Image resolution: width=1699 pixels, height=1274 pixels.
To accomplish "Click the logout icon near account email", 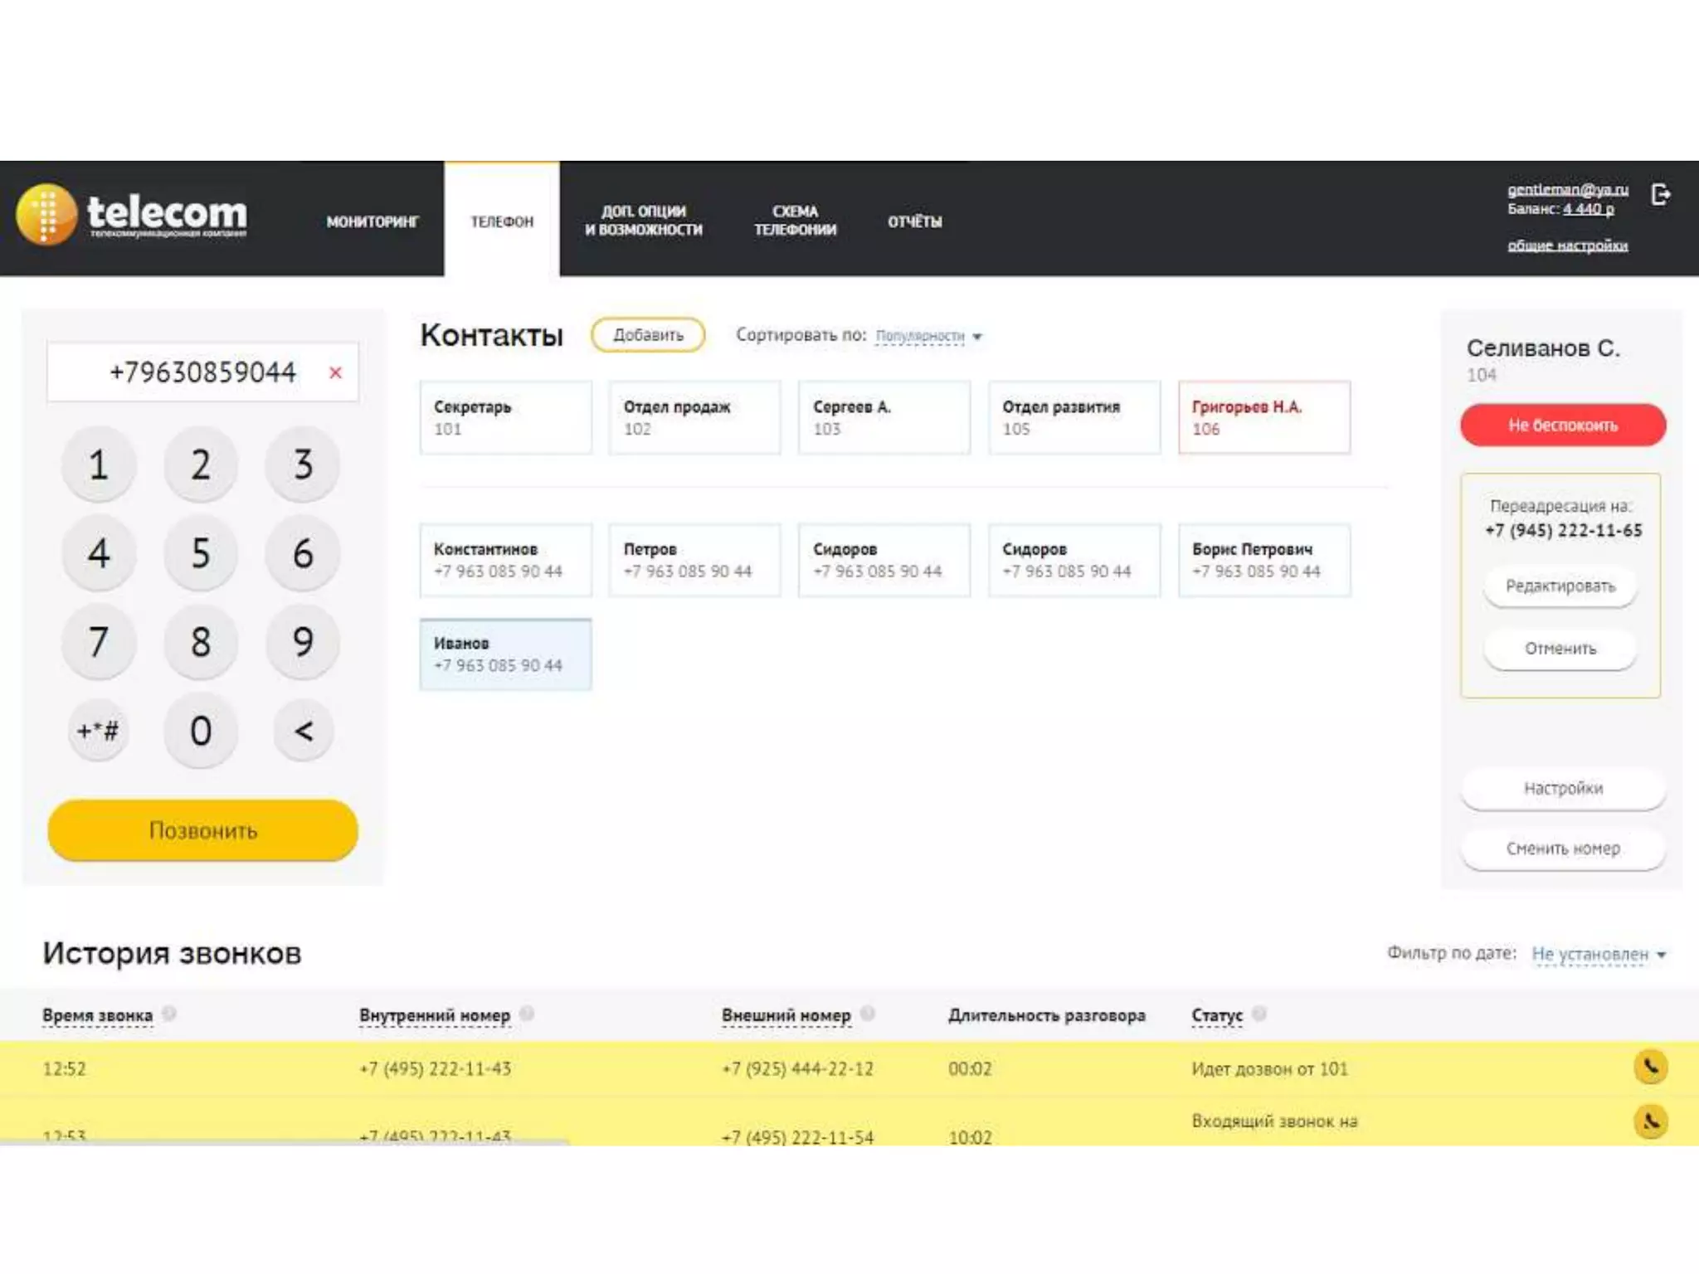I will coord(1660,195).
